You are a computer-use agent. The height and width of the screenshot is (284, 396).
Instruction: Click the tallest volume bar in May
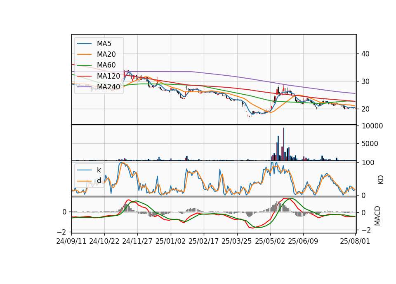[283, 144]
